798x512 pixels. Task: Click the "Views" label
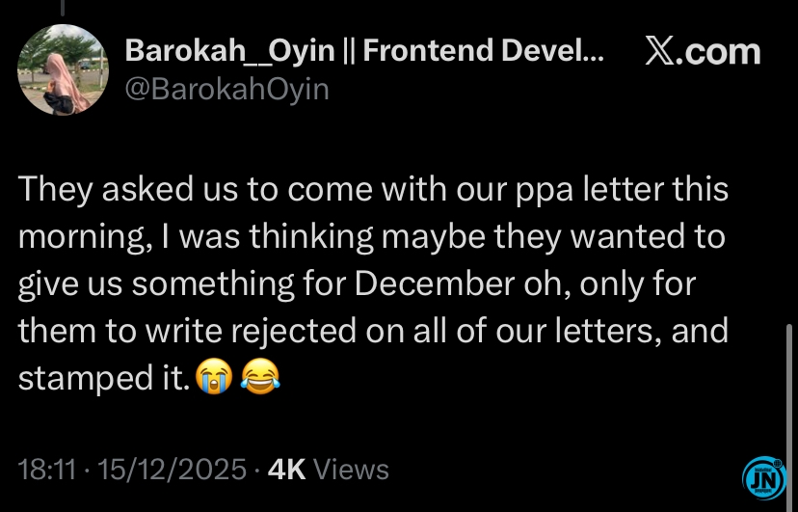tap(352, 470)
